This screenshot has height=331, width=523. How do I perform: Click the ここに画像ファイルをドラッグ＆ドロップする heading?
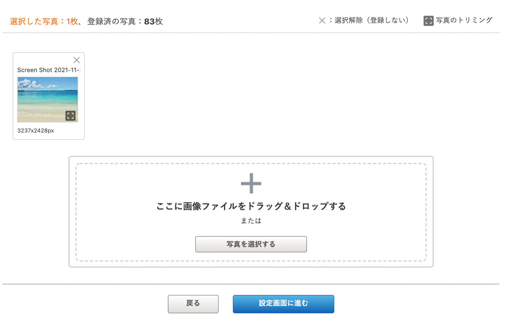pos(251,206)
